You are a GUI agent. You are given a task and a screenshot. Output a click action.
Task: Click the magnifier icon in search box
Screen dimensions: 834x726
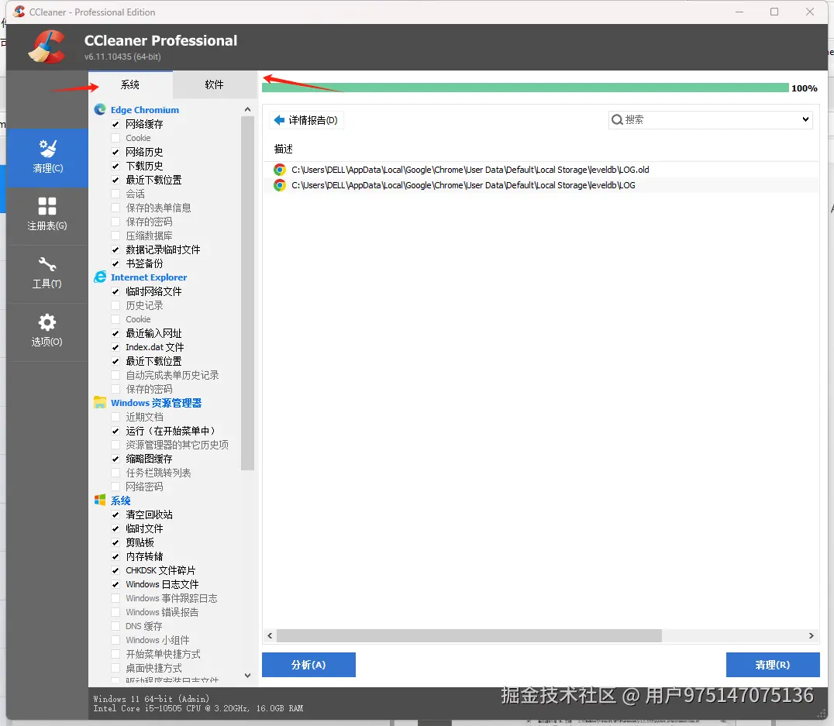[x=617, y=119]
